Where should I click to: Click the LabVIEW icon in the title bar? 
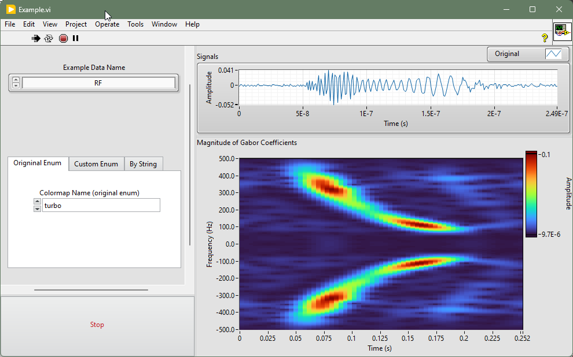pos(10,9)
